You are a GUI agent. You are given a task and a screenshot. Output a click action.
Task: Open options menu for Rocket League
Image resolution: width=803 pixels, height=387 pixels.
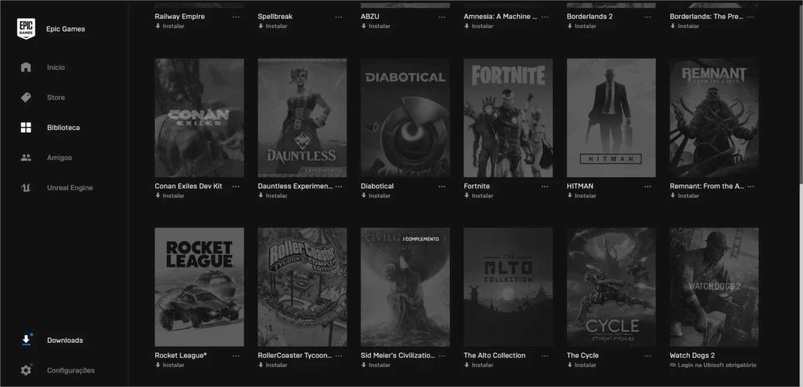pyautogui.click(x=236, y=356)
